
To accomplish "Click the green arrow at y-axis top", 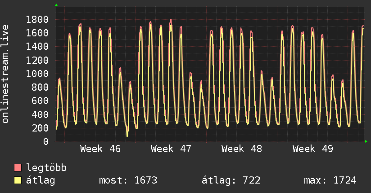I will point(56,5).
